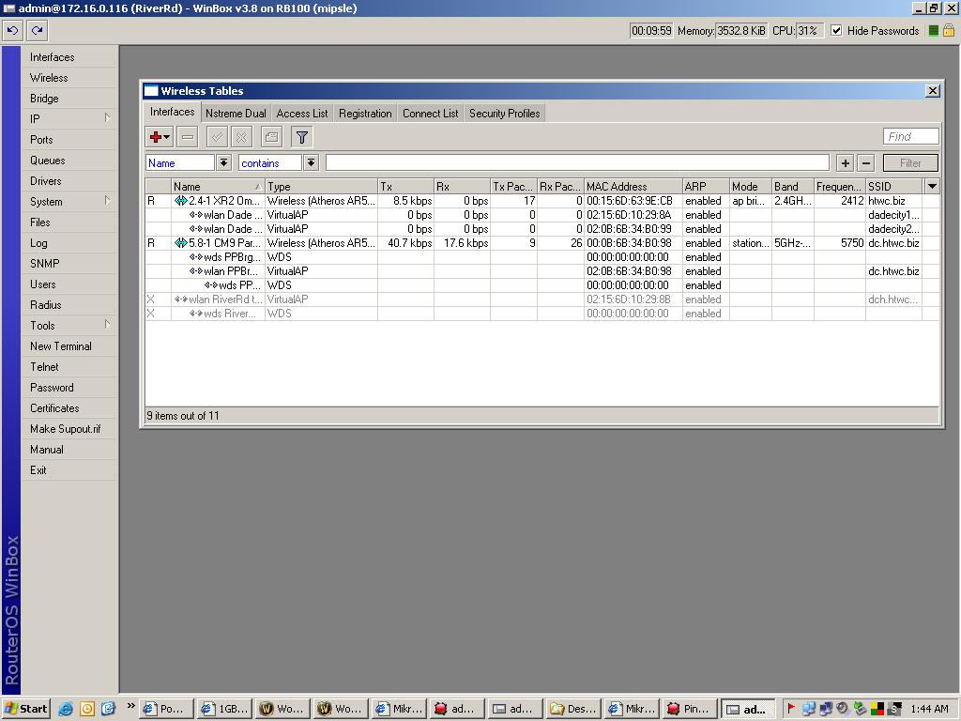Viewport: 961px width, 721px height.
Task: Click the Enable checkmark toolbar button
Action: click(x=217, y=137)
